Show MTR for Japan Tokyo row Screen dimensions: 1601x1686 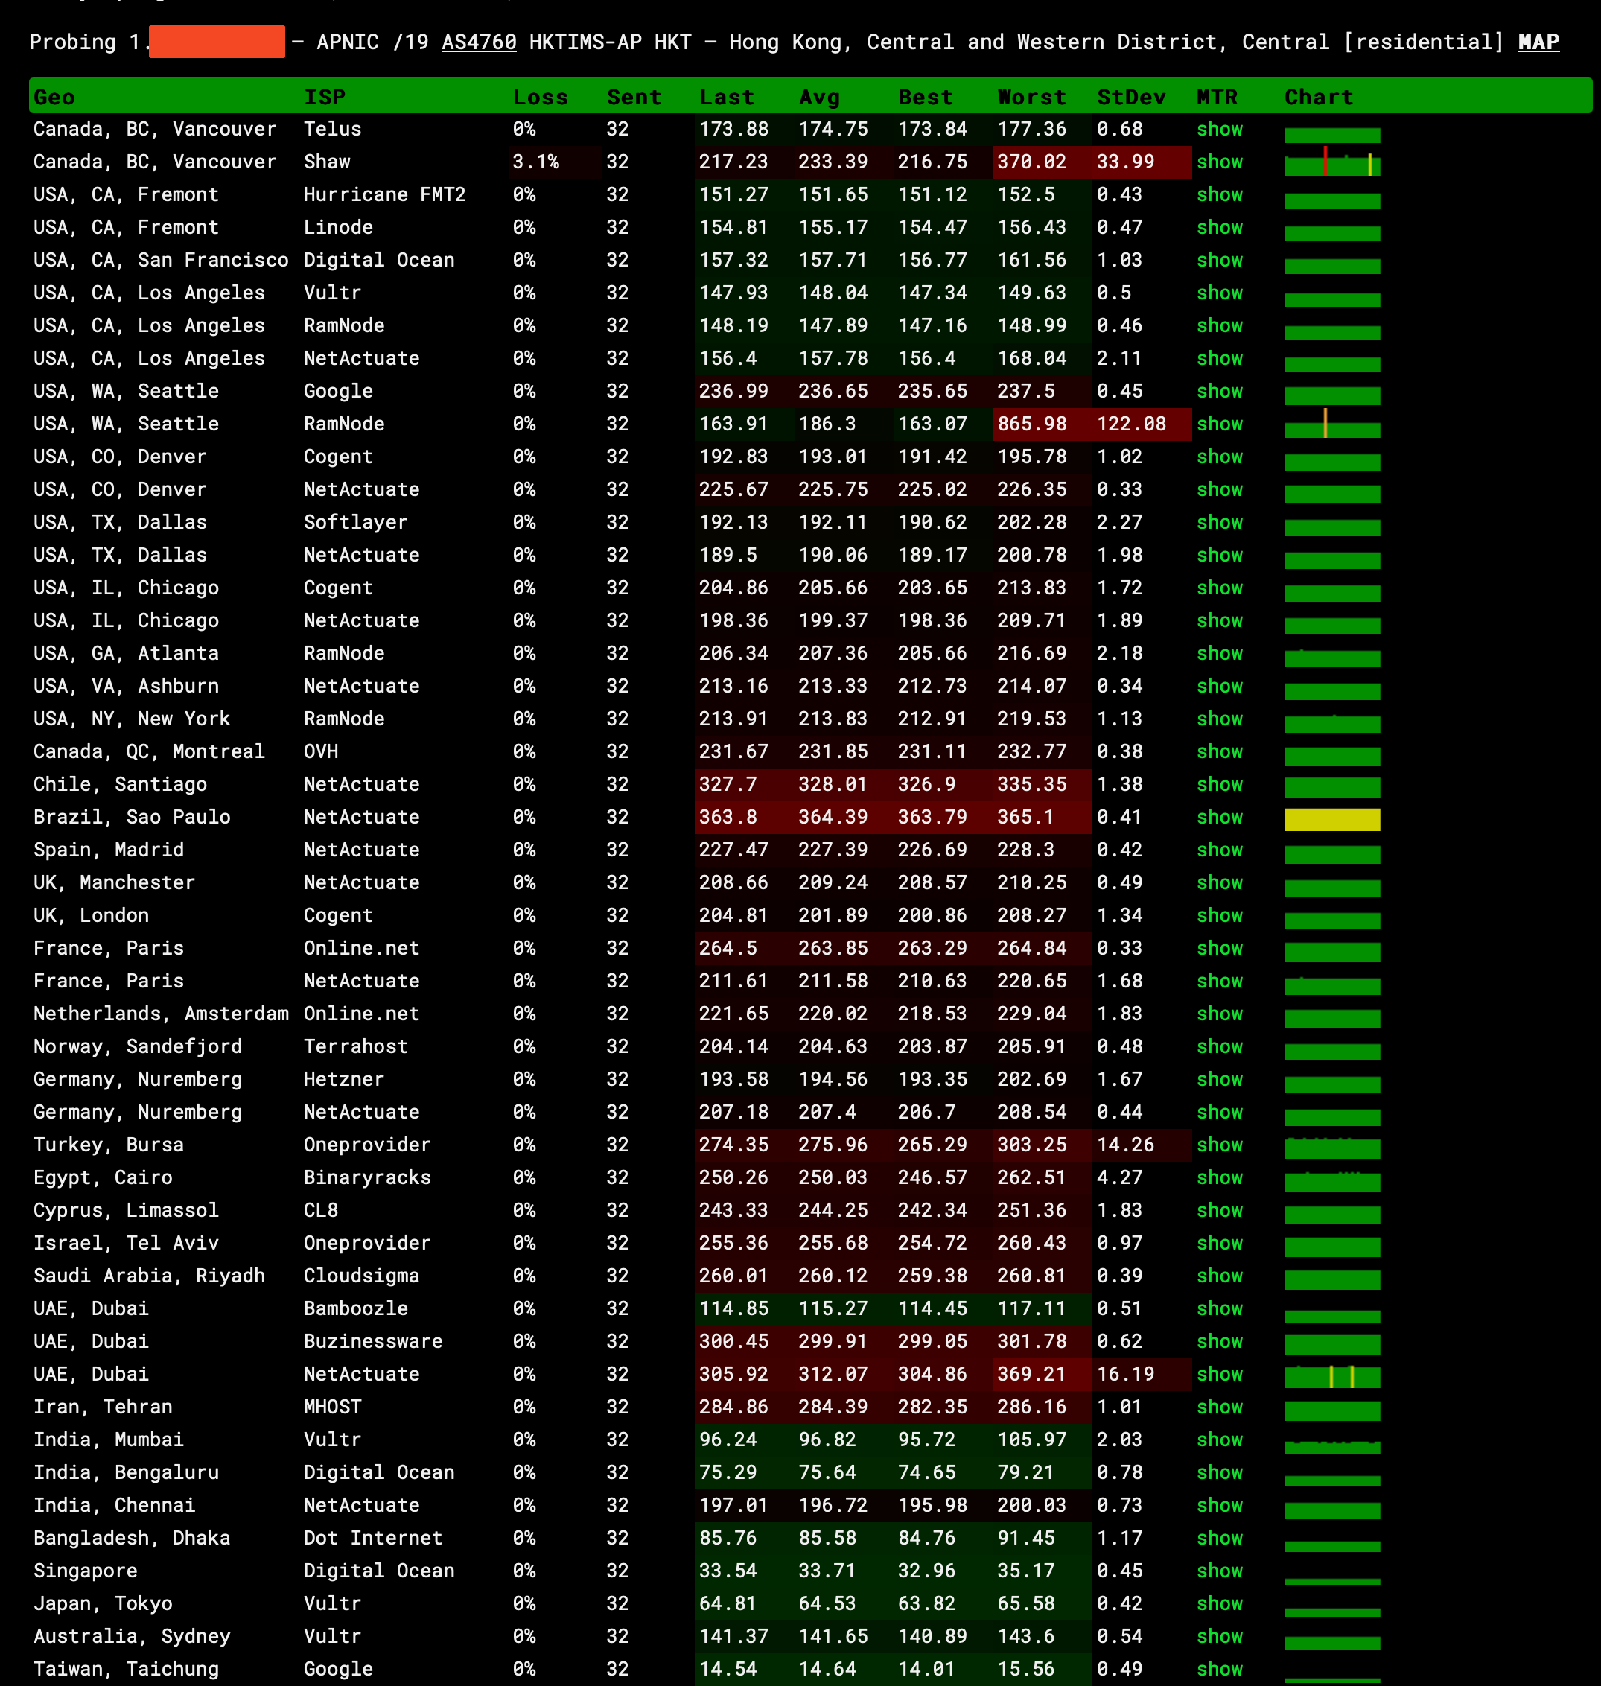point(1220,1603)
